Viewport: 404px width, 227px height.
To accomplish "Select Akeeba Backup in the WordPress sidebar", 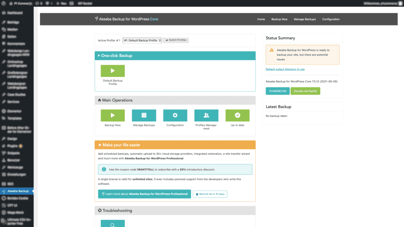I will [x=17, y=191].
